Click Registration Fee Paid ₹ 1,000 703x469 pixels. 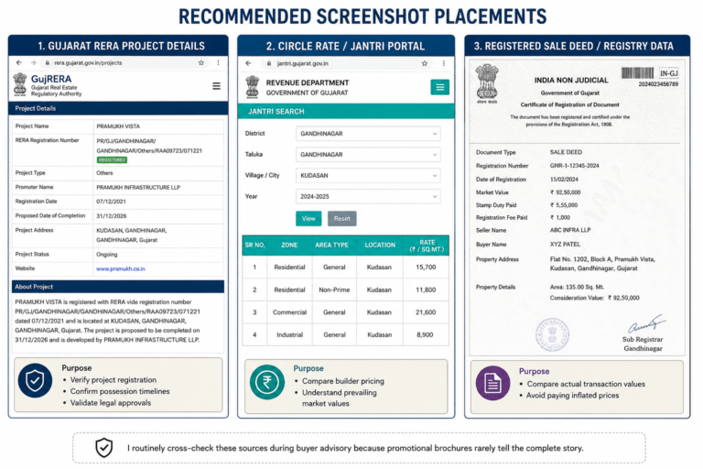pos(560,218)
